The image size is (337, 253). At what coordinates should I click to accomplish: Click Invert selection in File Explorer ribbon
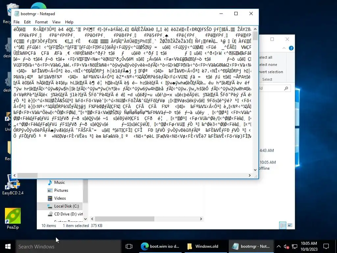(271, 72)
